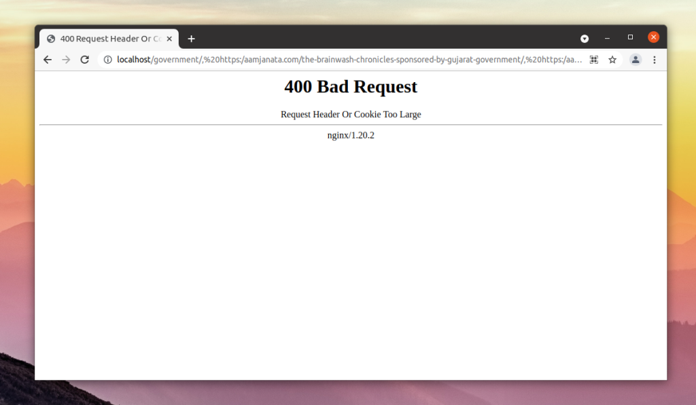Bookmark this page with the star
Screen dimensions: 696x405
point(612,60)
